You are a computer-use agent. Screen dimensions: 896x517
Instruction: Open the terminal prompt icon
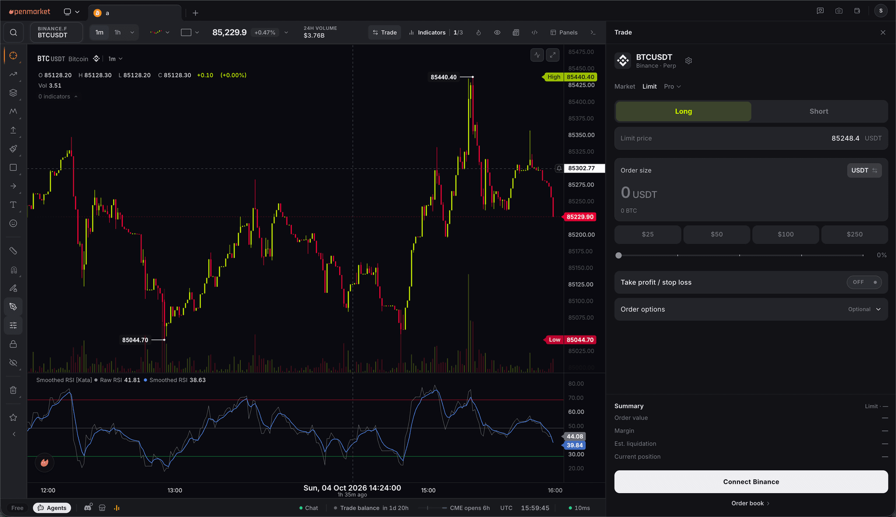pyautogui.click(x=593, y=32)
